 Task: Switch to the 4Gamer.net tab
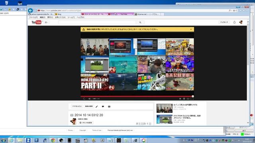(147, 14)
